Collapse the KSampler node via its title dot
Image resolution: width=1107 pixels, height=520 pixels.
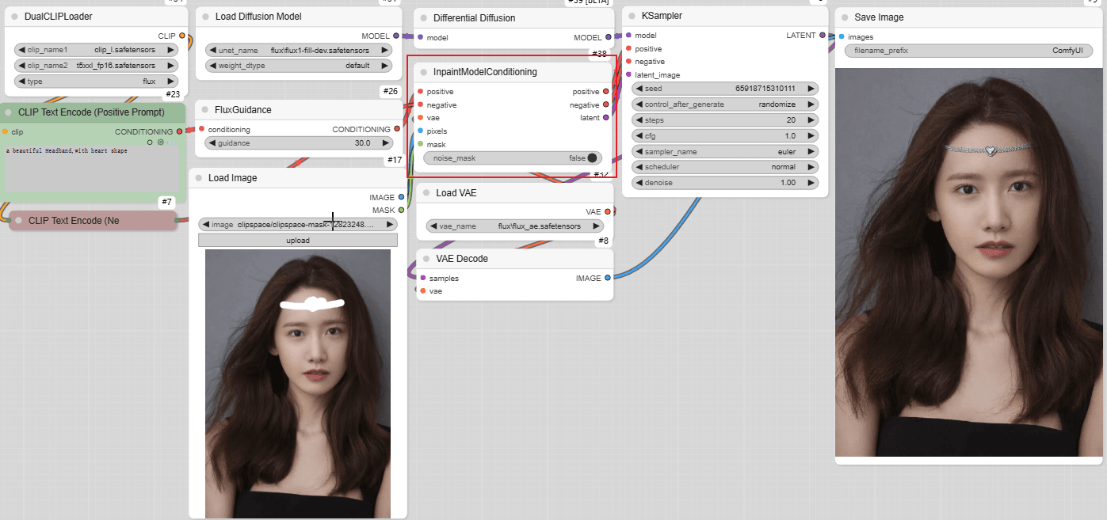click(x=631, y=16)
